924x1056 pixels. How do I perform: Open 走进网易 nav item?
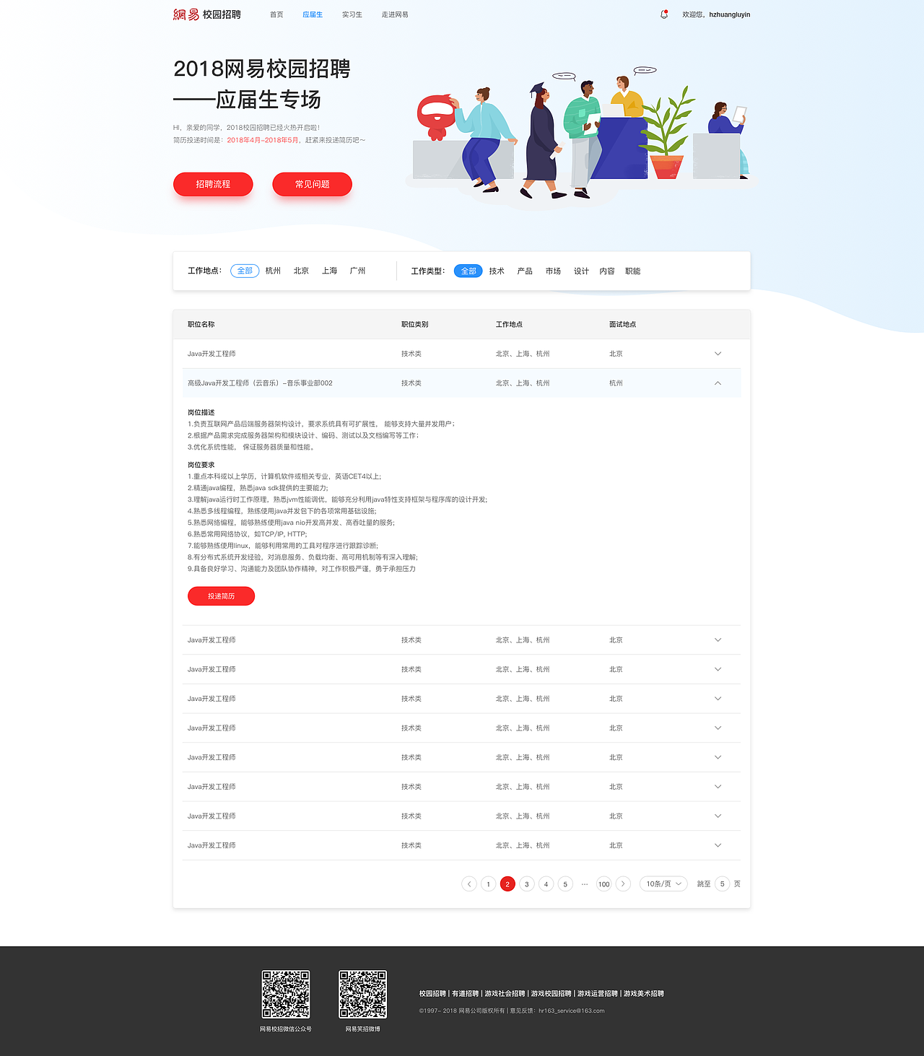tap(395, 14)
